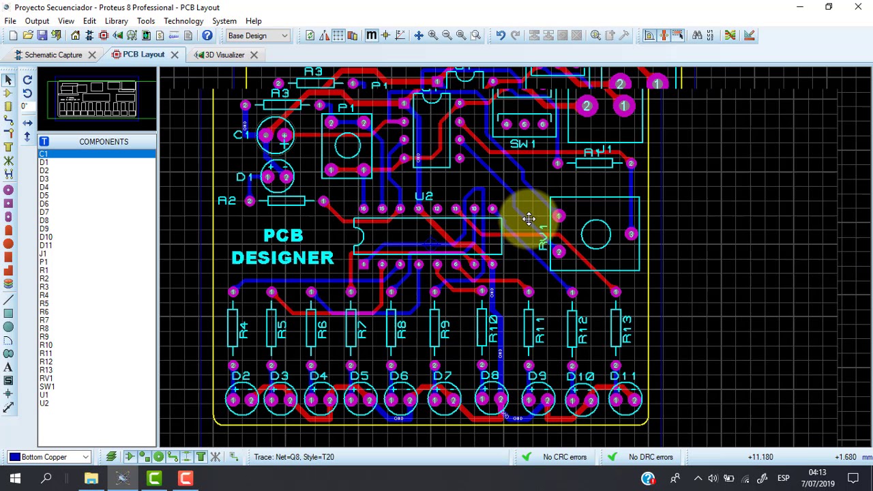Open the Bottom Copper layer dropdown
Screen dimensions: 873x491
[x=50, y=457]
